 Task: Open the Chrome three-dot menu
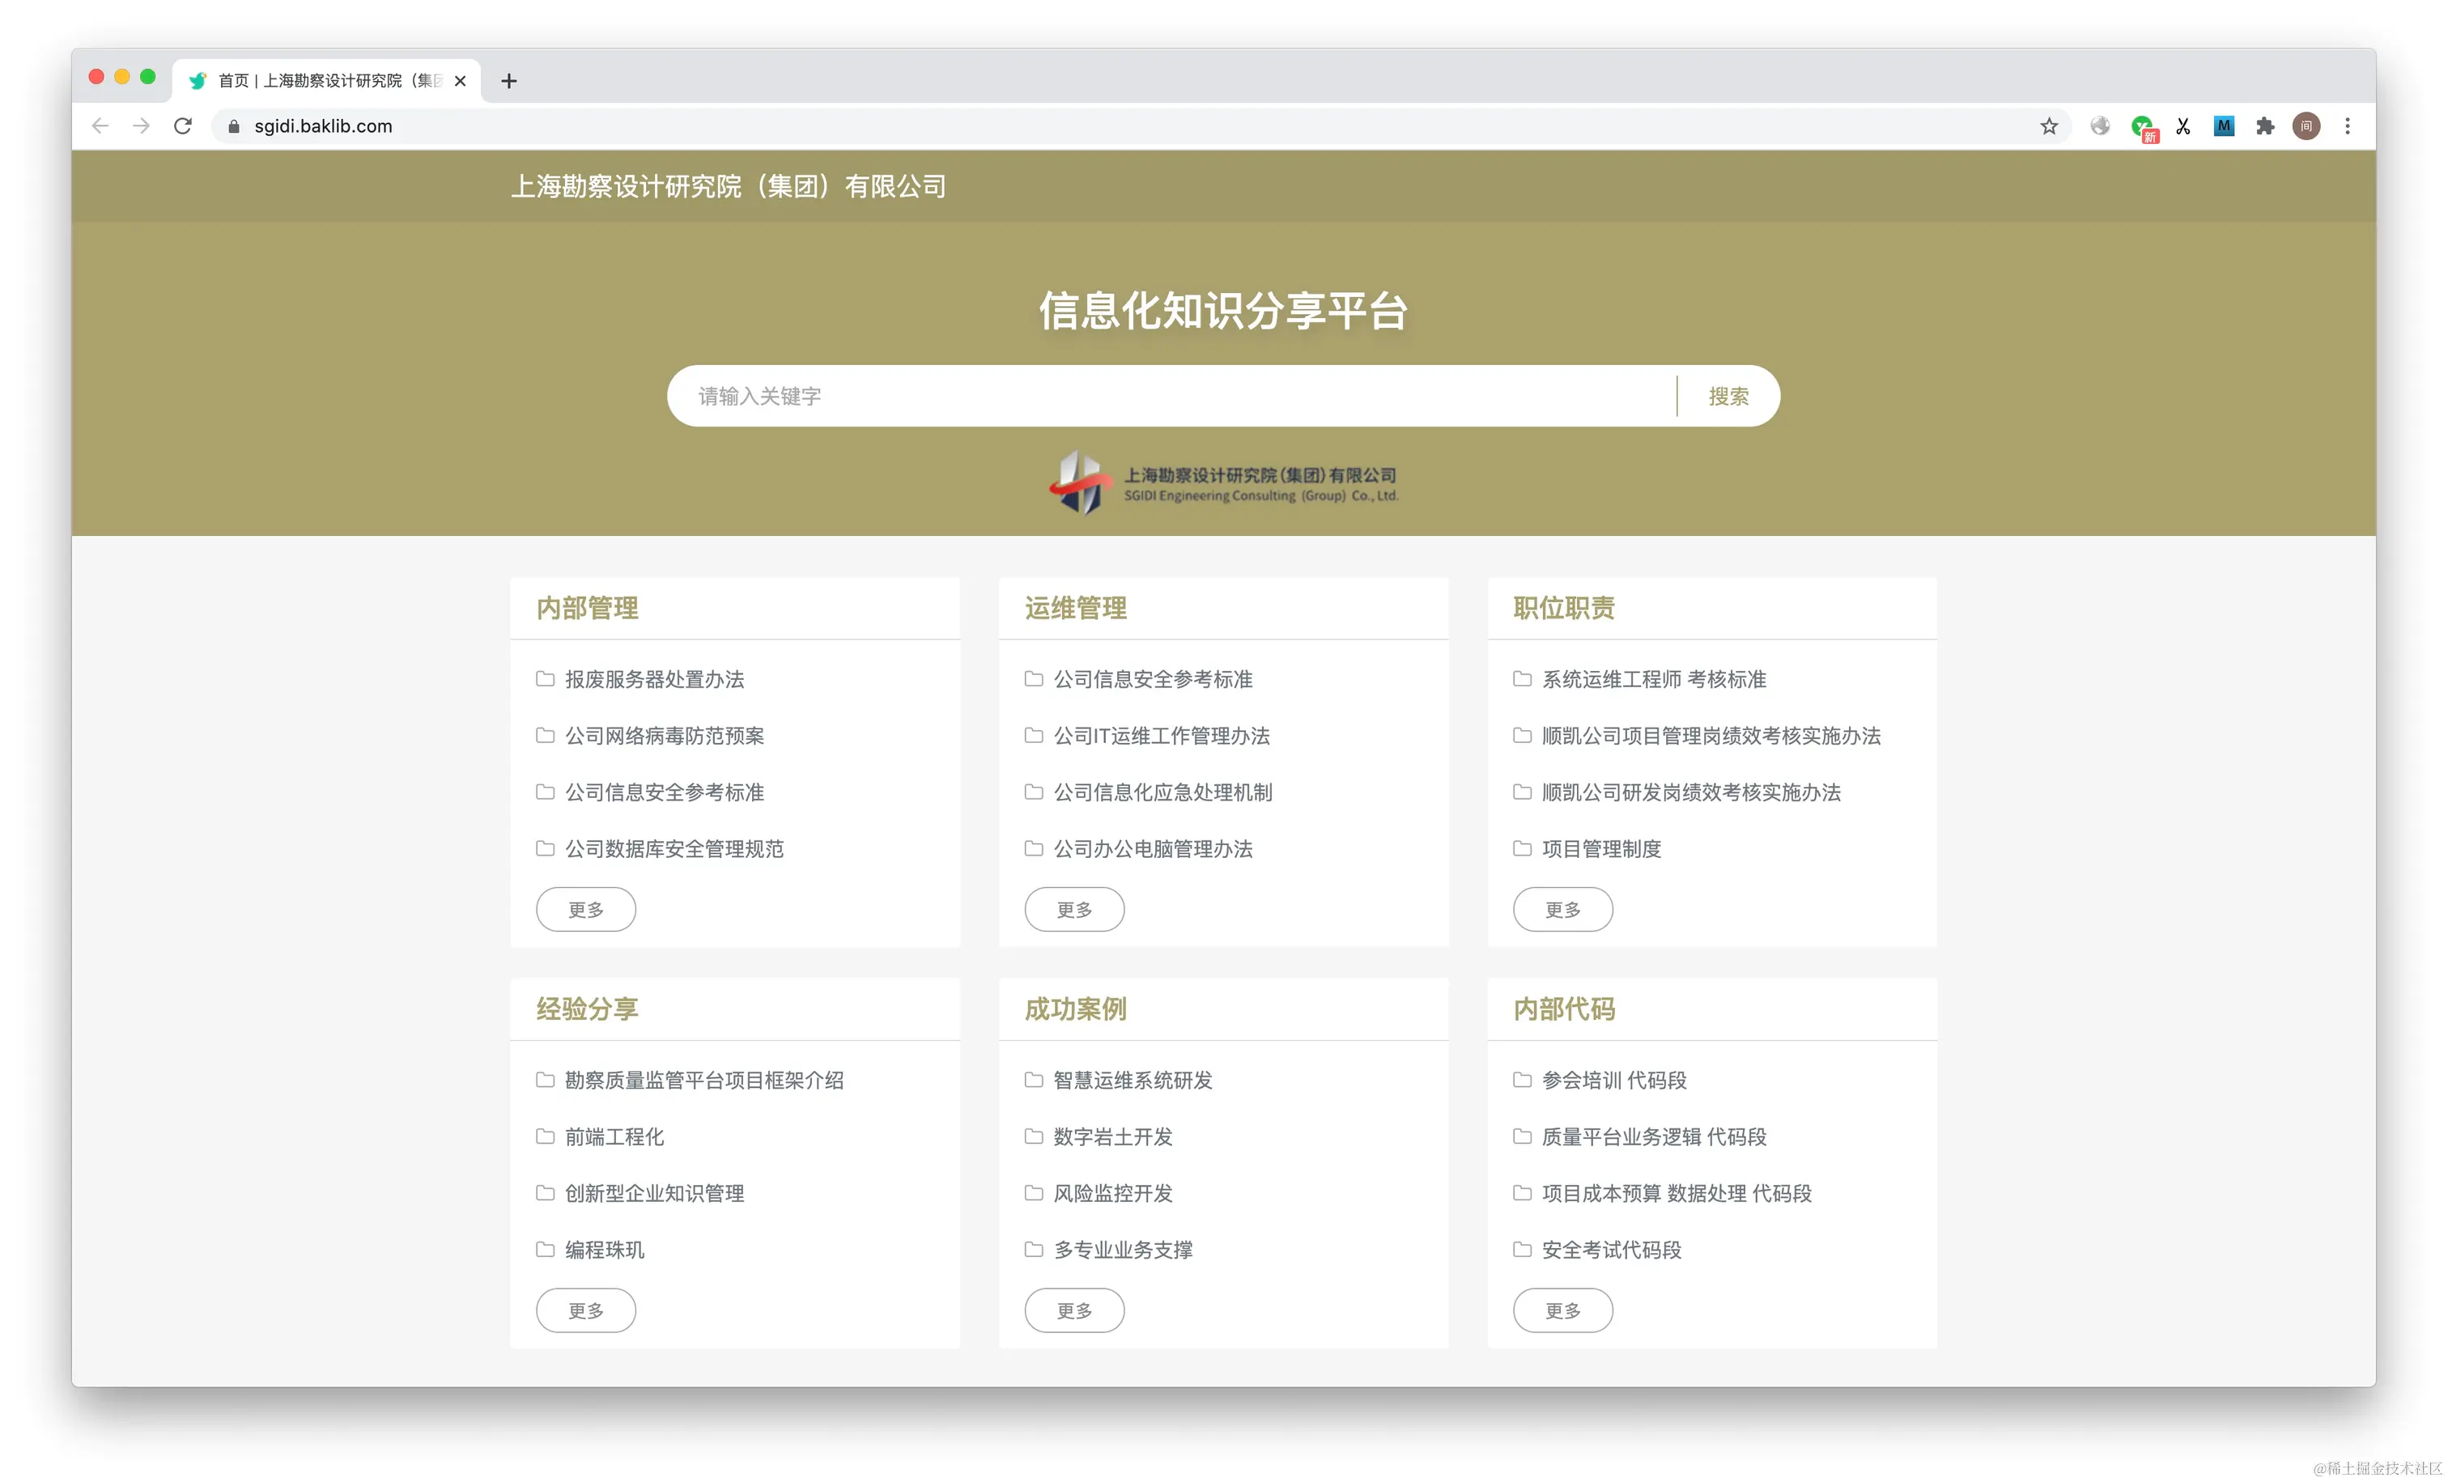(x=2347, y=126)
